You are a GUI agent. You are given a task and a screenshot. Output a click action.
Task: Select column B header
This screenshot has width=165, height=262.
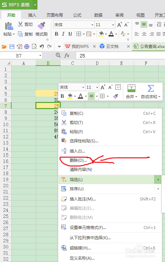[x=48, y=63]
